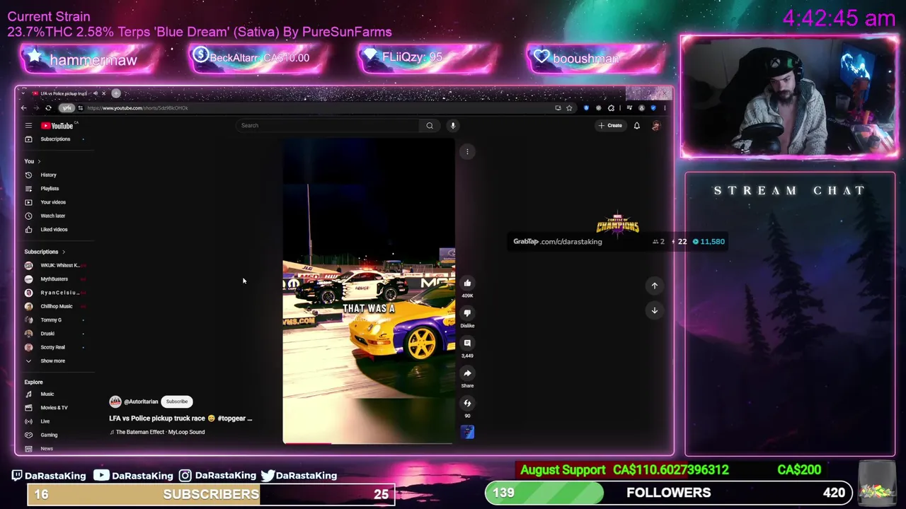Click the YouTube shorts URL address field

(137, 108)
